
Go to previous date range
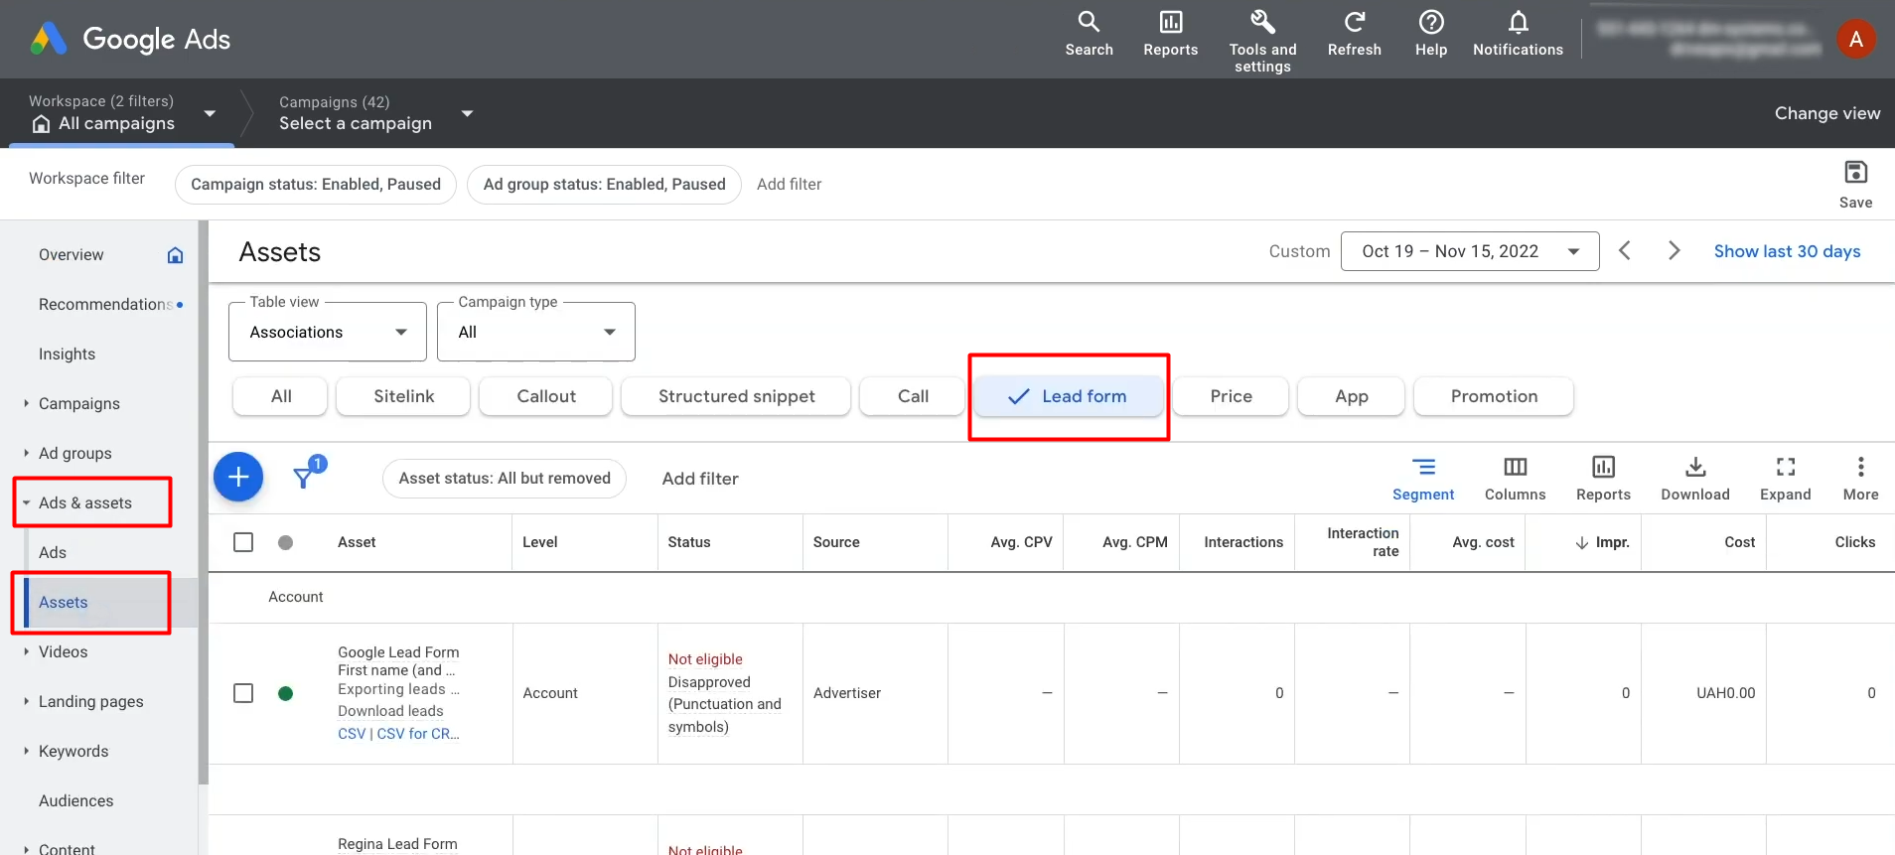pyautogui.click(x=1625, y=251)
